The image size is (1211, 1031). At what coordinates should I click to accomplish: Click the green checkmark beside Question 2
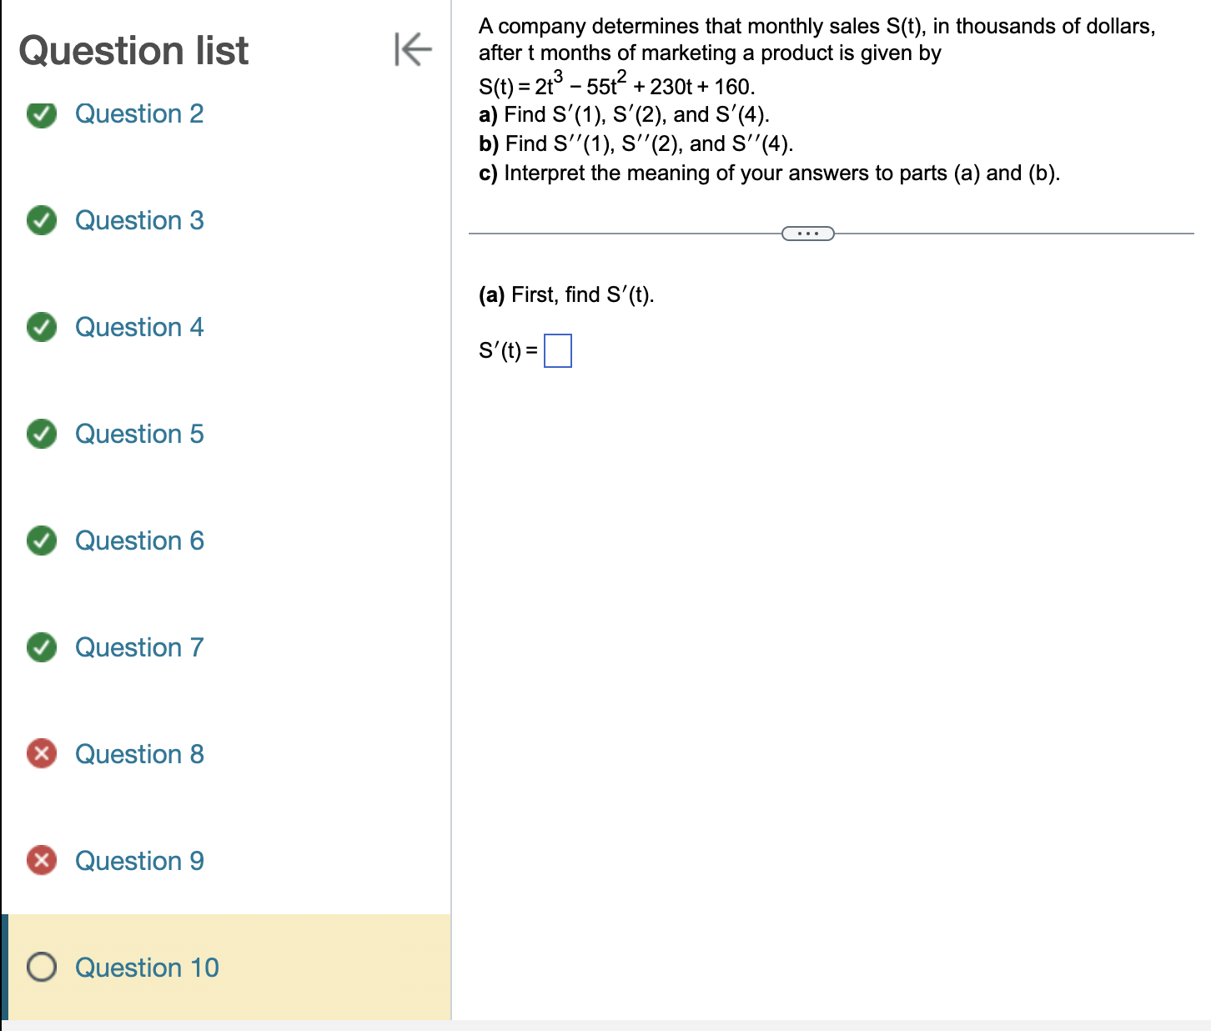click(x=41, y=114)
